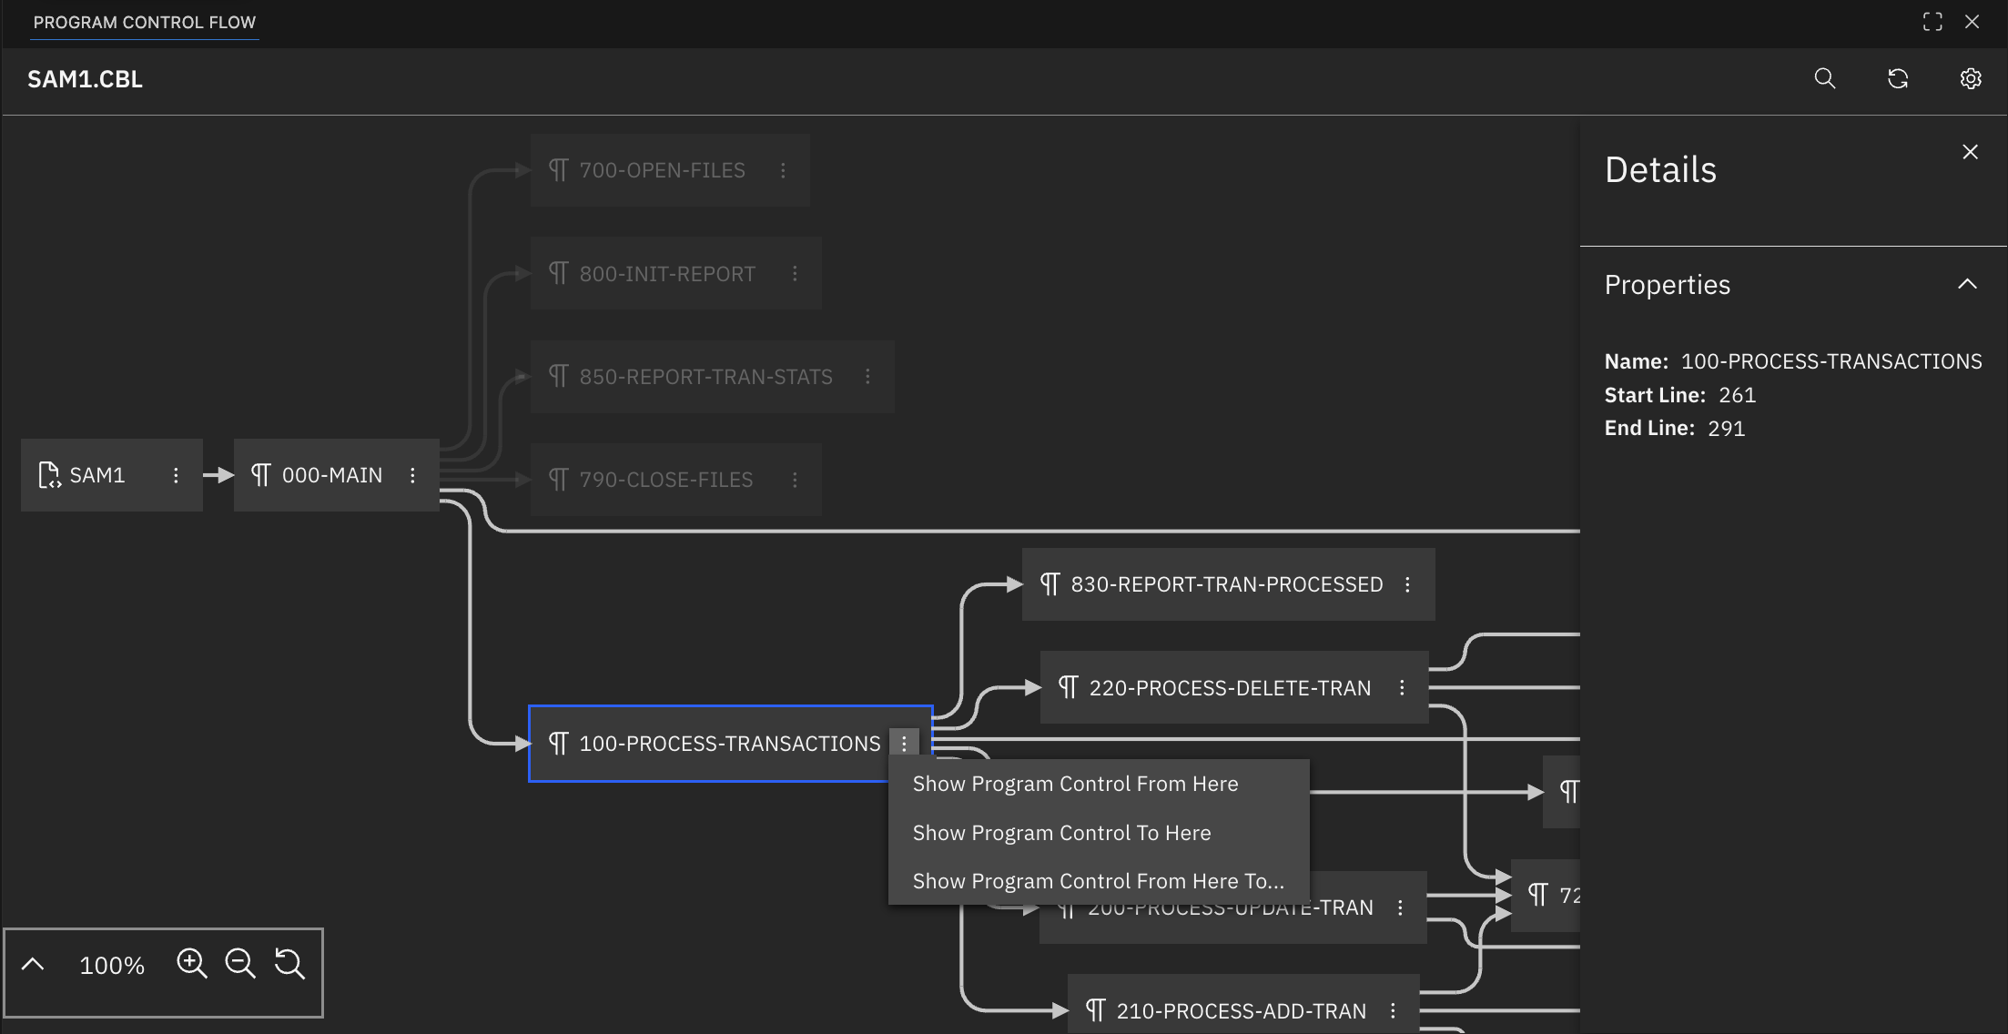Image resolution: width=2008 pixels, height=1034 pixels.
Task: Expand the zoom level control chevron
Action: pos(35,963)
